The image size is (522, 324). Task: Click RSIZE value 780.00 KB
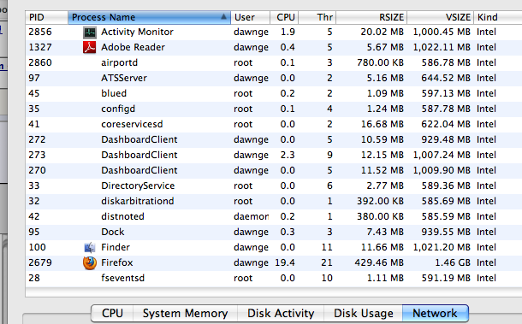coord(380,63)
